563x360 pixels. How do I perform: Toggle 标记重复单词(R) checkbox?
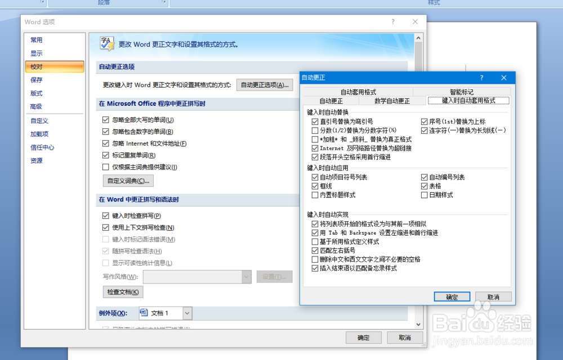tap(106, 155)
